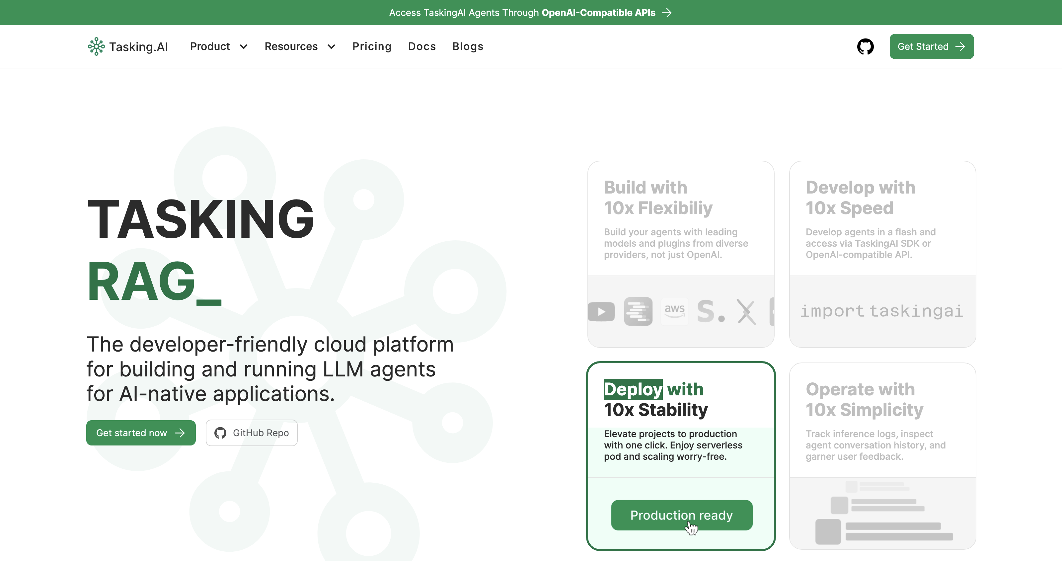Click the large TASKING headline
The width and height of the screenshot is (1062, 561).
click(x=201, y=219)
